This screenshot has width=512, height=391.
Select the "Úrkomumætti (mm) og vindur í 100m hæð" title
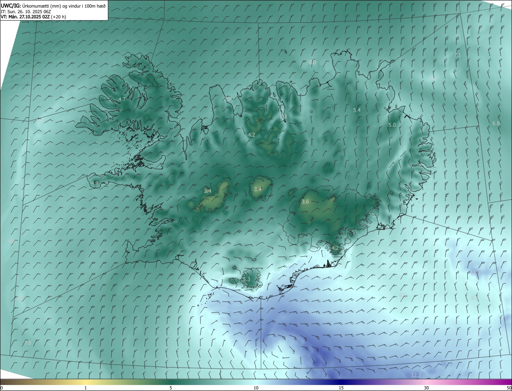(x=64, y=6)
